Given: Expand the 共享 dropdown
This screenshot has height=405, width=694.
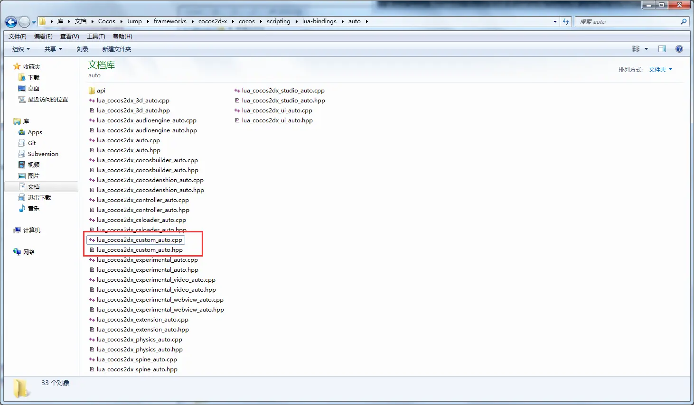Looking at the screenshot, I should (x=53, y=49).
